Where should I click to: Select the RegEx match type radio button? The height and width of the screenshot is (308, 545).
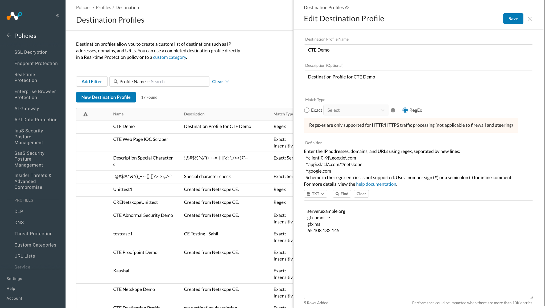[x=405, y=110]
